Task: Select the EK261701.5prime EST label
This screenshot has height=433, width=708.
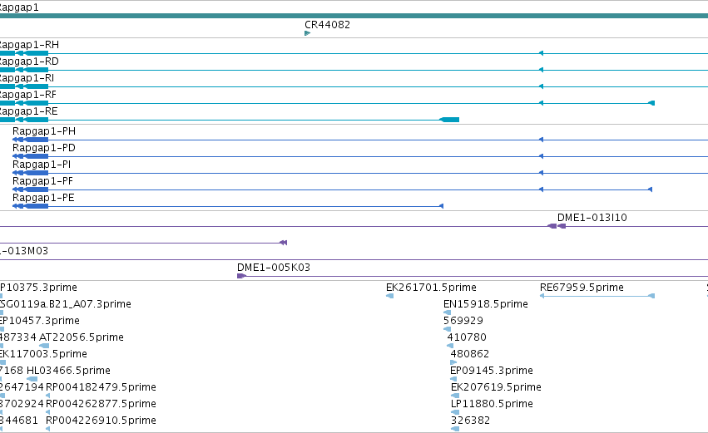Action: click(431, 288)
